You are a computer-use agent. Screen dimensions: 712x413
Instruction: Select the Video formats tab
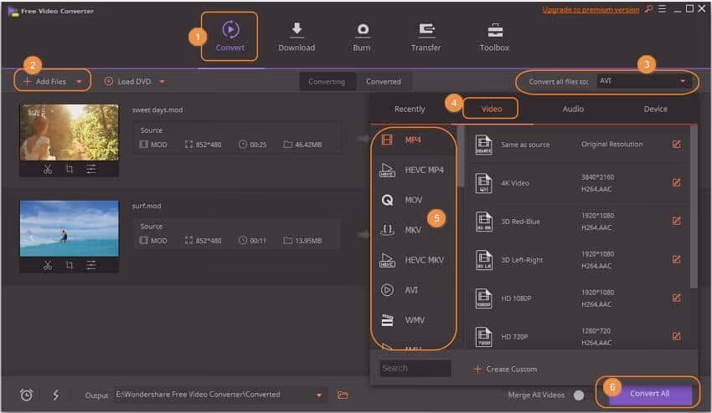(x=492, y=109)
